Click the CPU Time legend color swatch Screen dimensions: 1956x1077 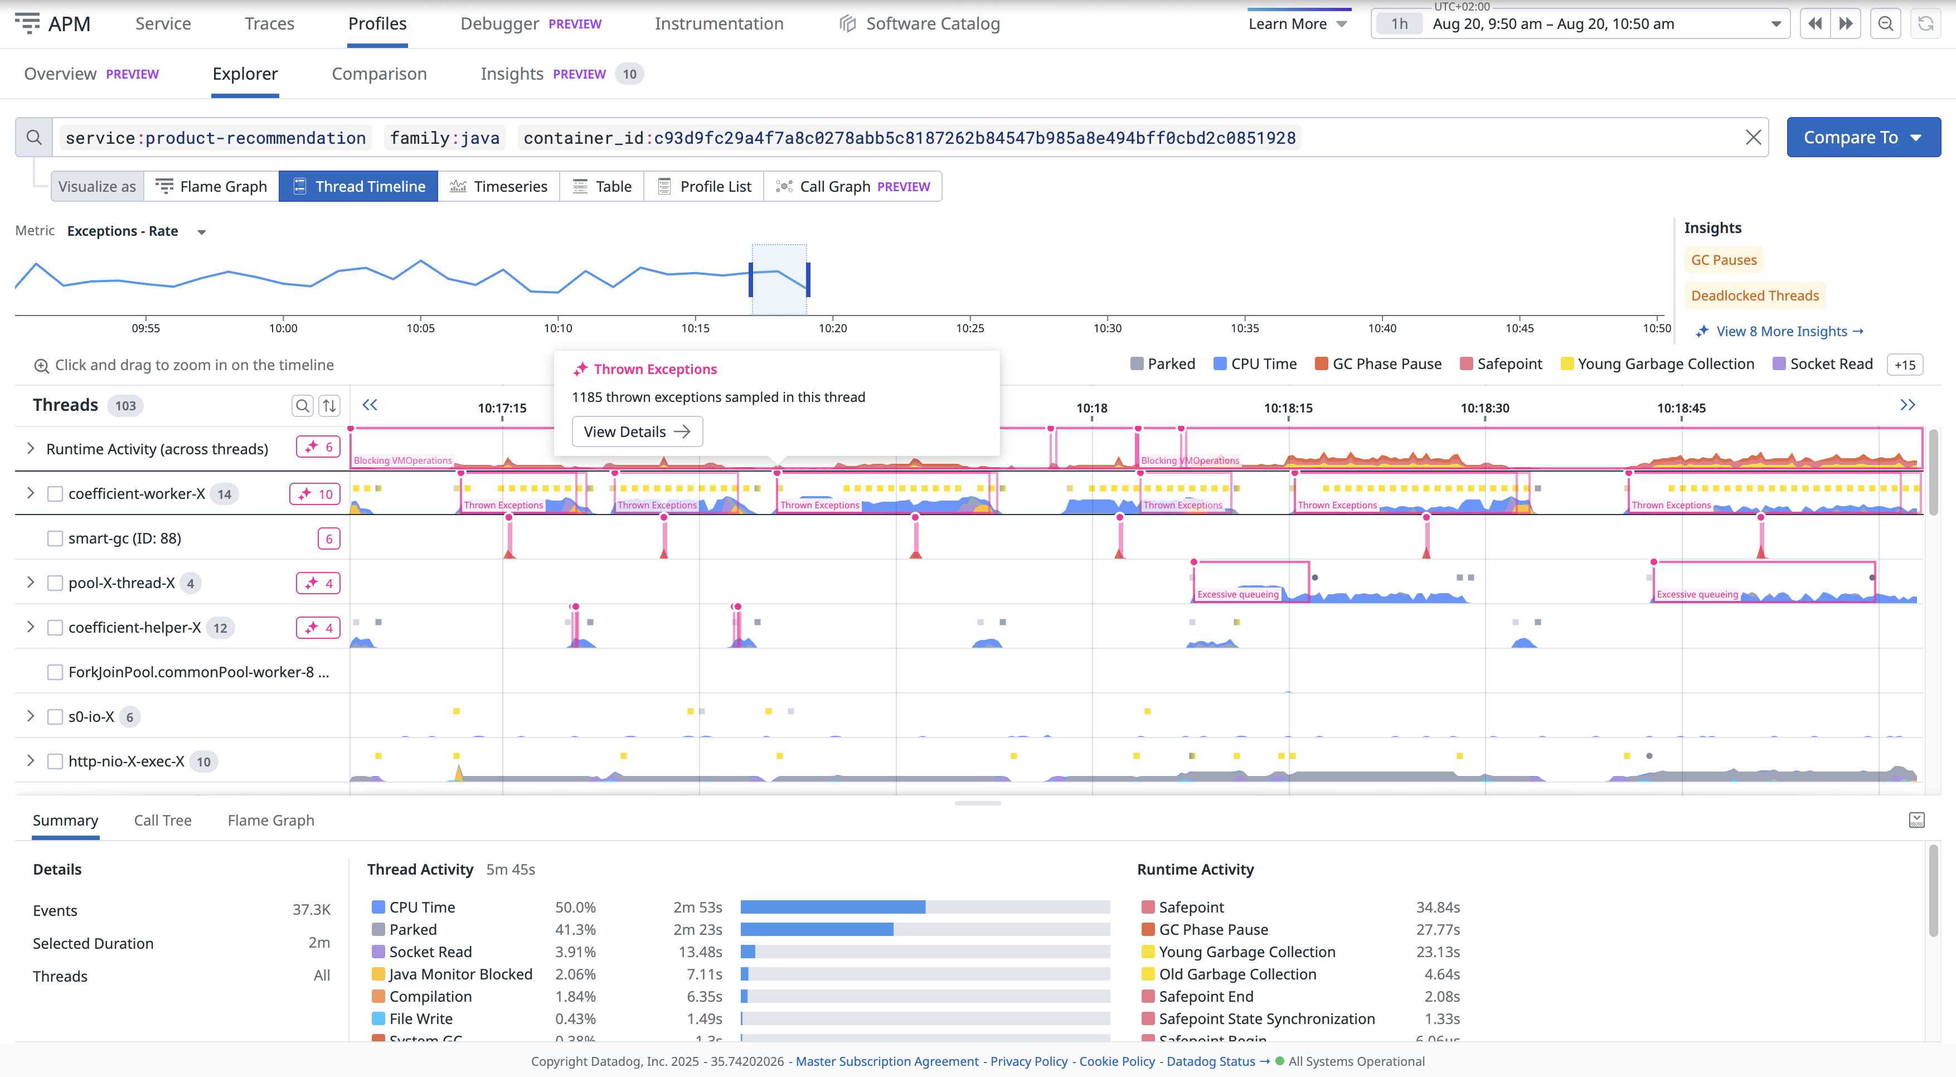pos(1220,364)
